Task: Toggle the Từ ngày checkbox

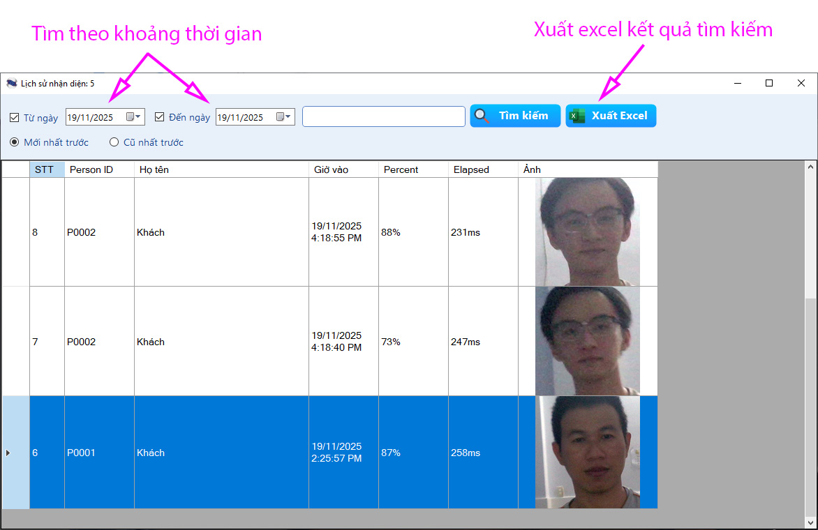Action: coord(15,117)
